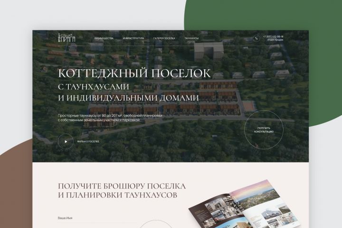Open the Инфраструктура menu item
This screenshot has height=228, width=342.
[x=133, y=38]
